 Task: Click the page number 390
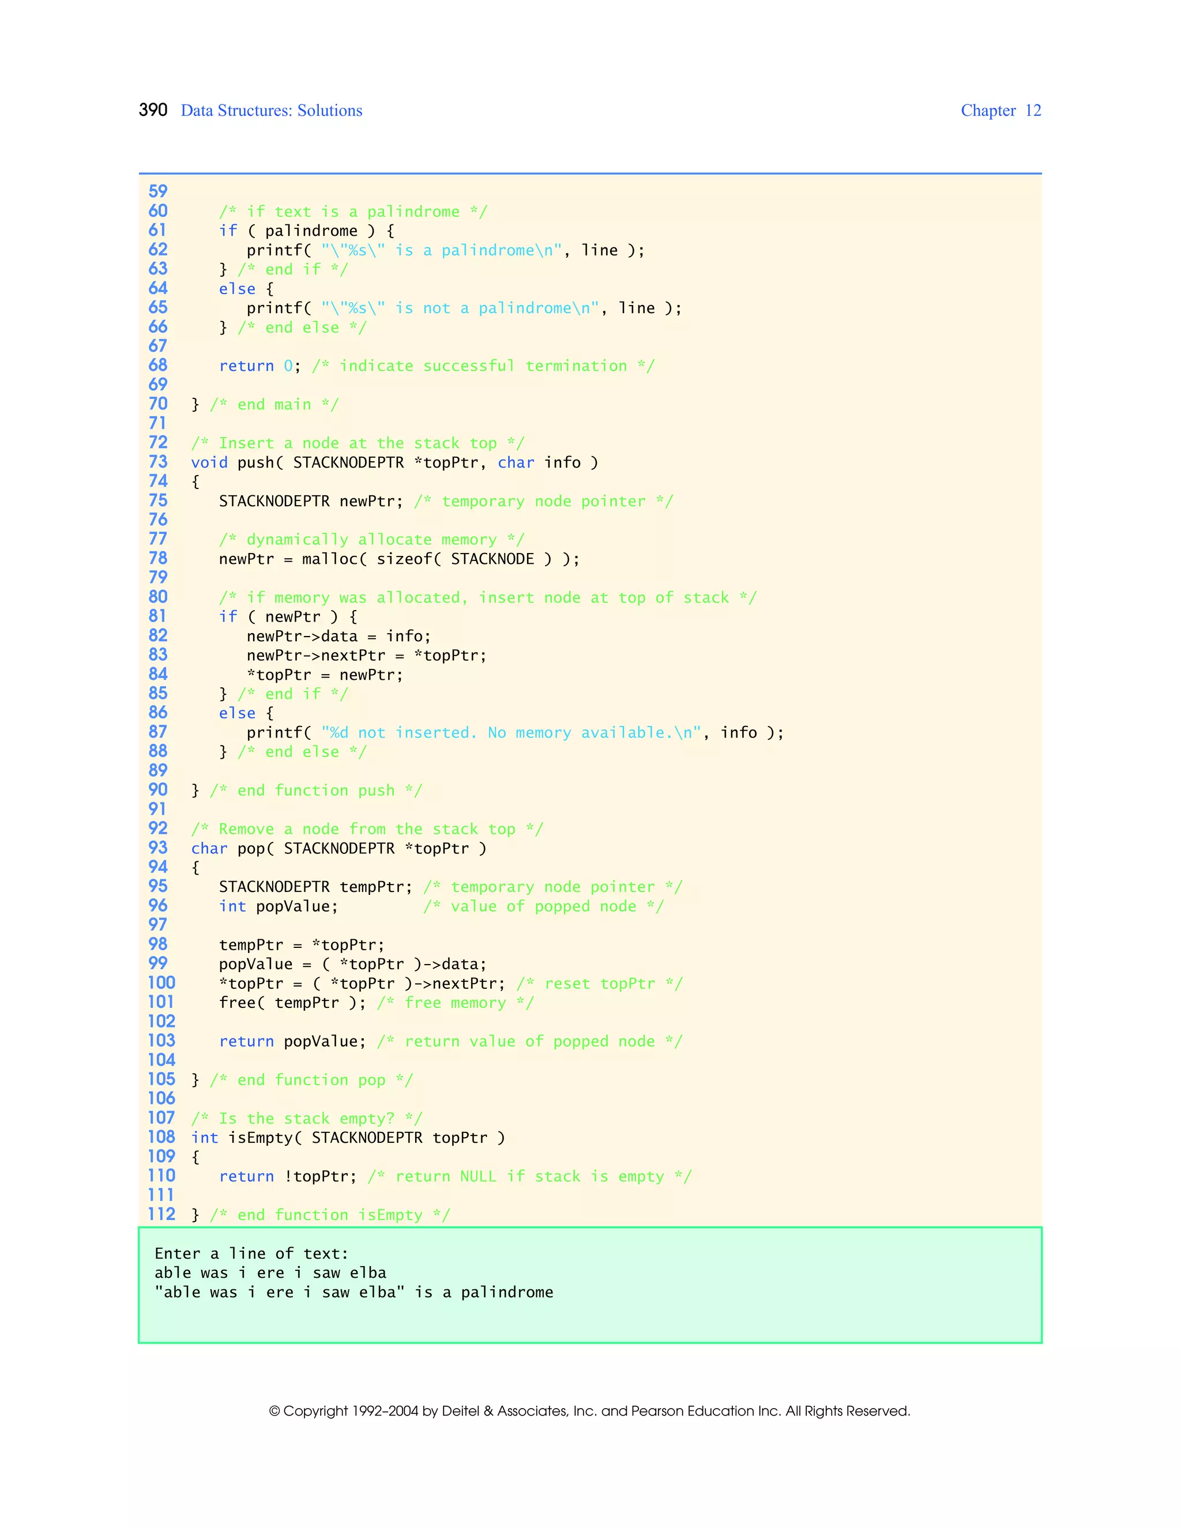[x=153, y=110]
